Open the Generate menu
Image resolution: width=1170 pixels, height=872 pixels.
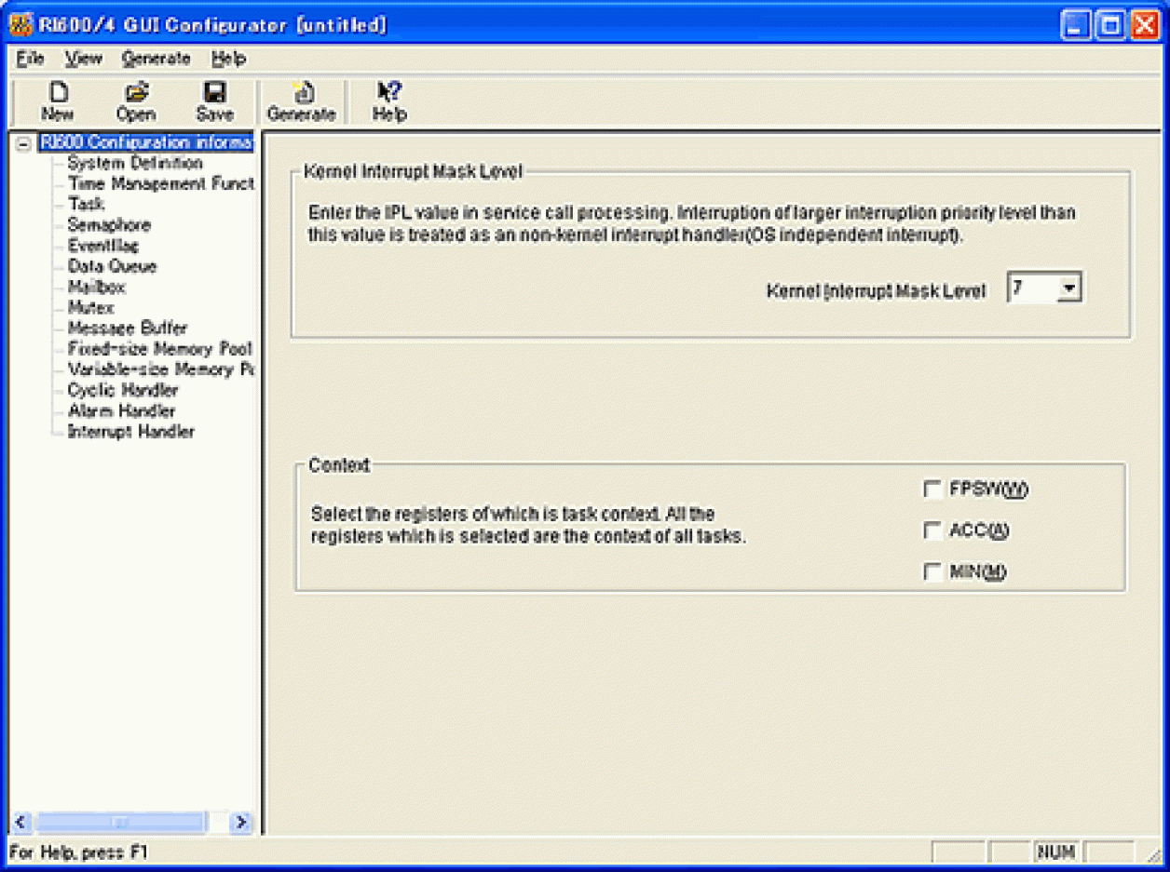[x=156, y=58]
